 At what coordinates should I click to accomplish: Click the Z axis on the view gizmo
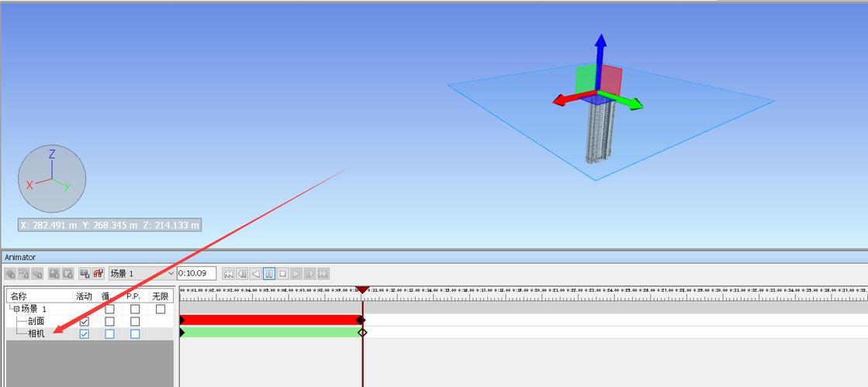[x=52, y=155]
